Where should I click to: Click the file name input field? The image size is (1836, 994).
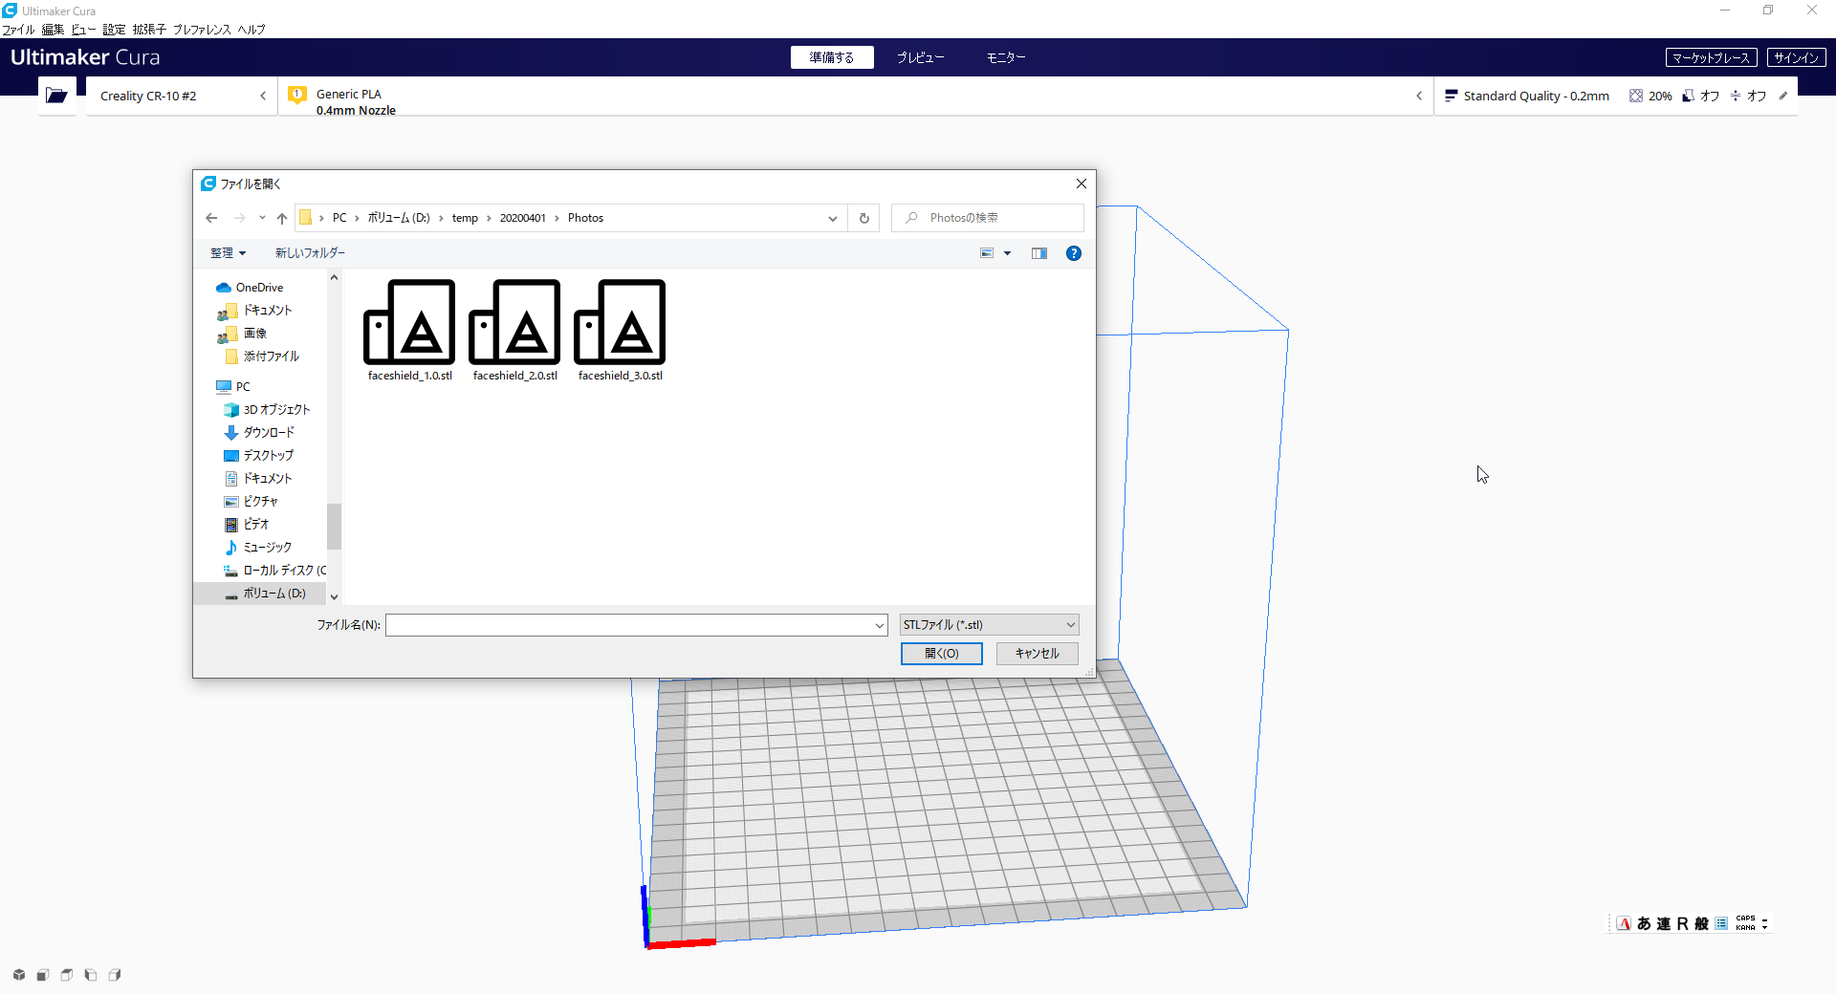(x=629, y=625)
